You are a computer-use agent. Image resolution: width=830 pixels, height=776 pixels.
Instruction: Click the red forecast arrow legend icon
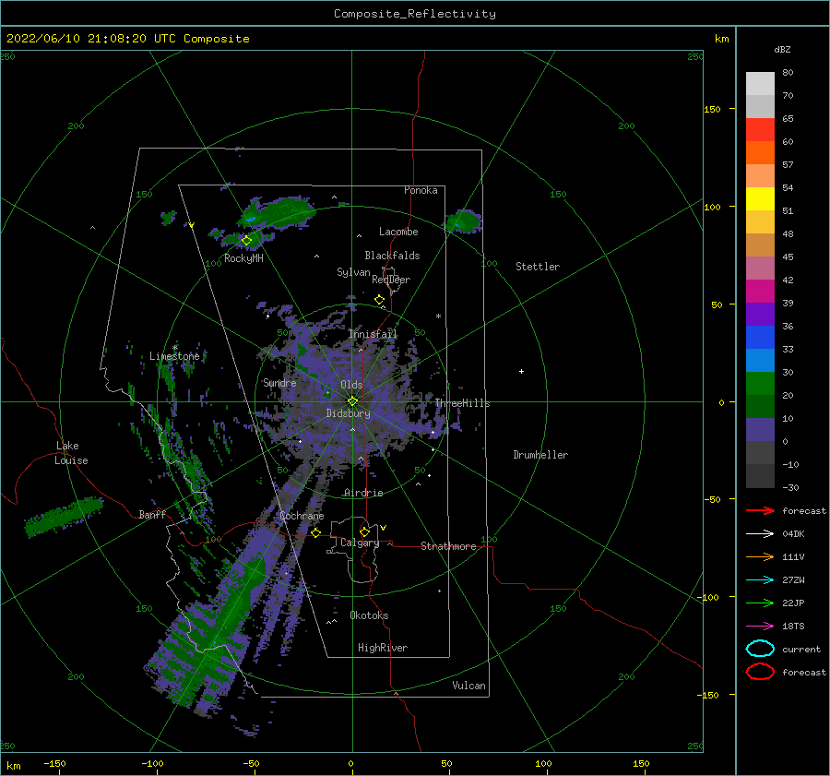(760, 510)
